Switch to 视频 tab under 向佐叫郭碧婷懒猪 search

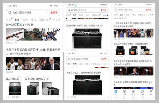pos(25,20)
